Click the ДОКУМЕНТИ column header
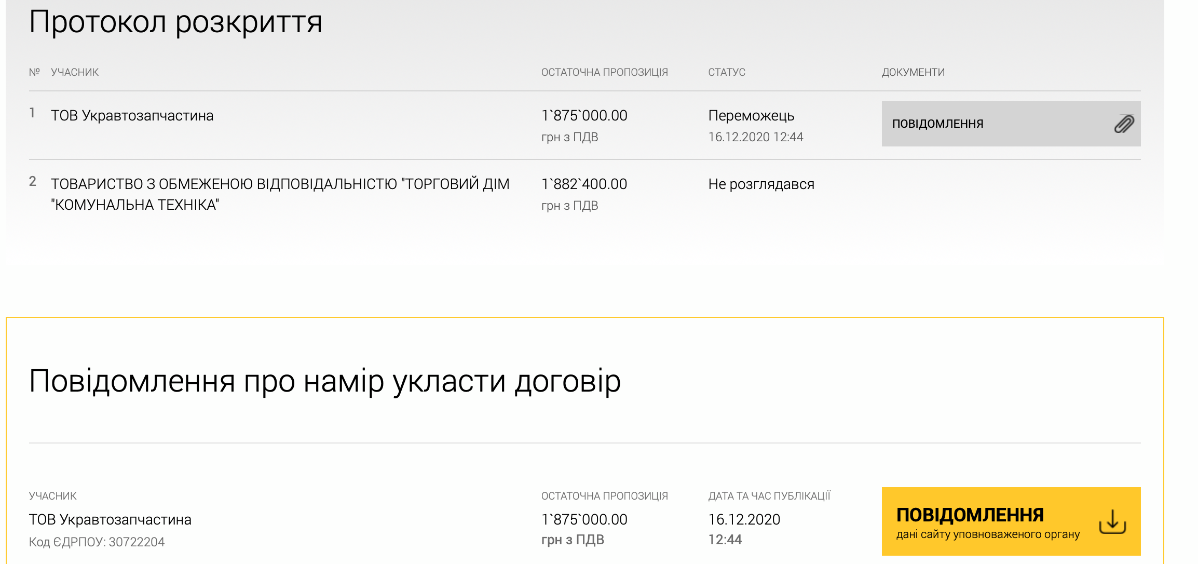Screen dimensions: 1198x564 pyautogui.click(x=913, y=72)
